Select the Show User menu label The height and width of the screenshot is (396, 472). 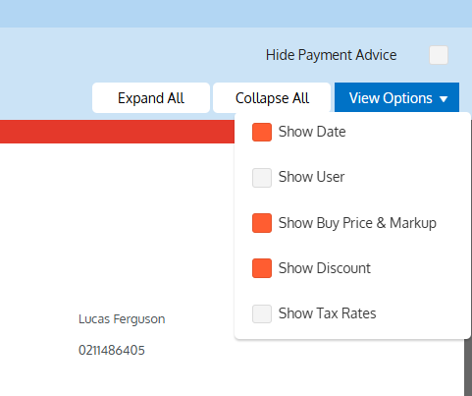click(311, 177)
